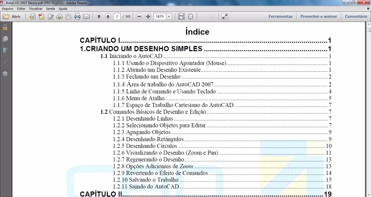
Task: Click 1.2.4 Desenhando Retângulos entry
Action: point(222,139)
